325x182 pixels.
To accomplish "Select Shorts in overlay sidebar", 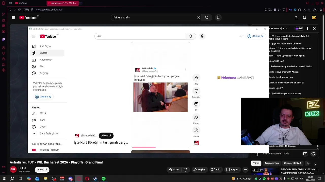I will [47, 53].
